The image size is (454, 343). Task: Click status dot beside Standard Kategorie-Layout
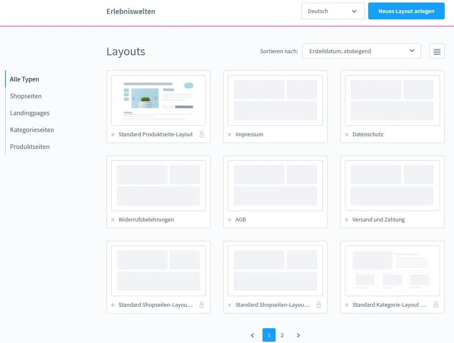(347, 305)
